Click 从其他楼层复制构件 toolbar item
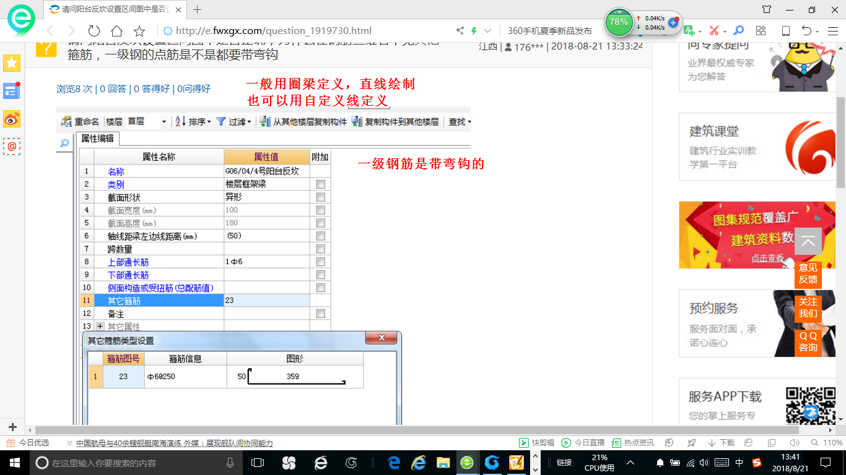This screenshot has width=846, height=475. (303, 122)
